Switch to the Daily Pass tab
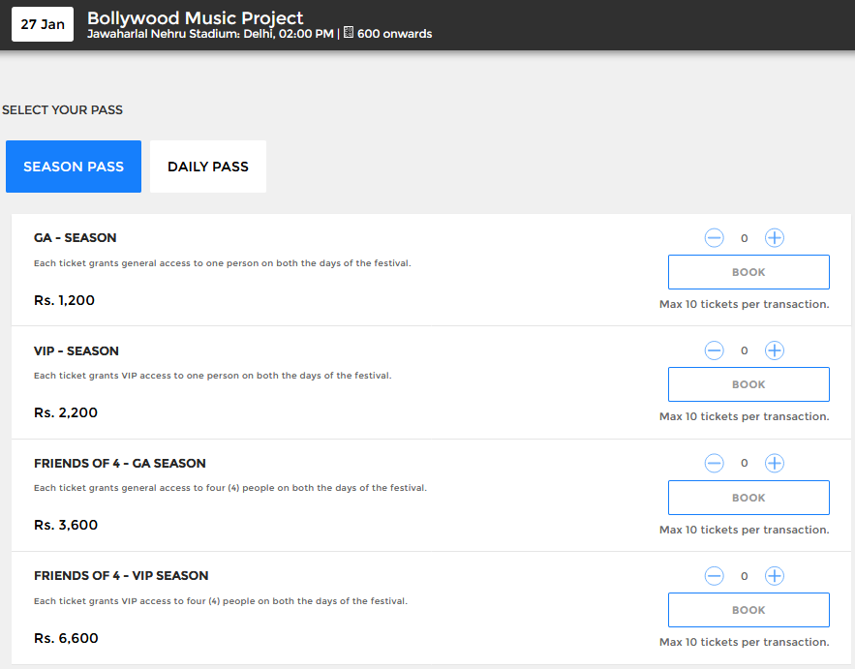The image size is (855, 669). [208, 167]
